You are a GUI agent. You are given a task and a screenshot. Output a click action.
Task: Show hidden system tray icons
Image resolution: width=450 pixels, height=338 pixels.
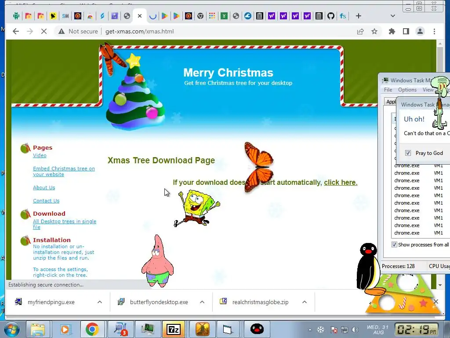[x=310, y=330]
